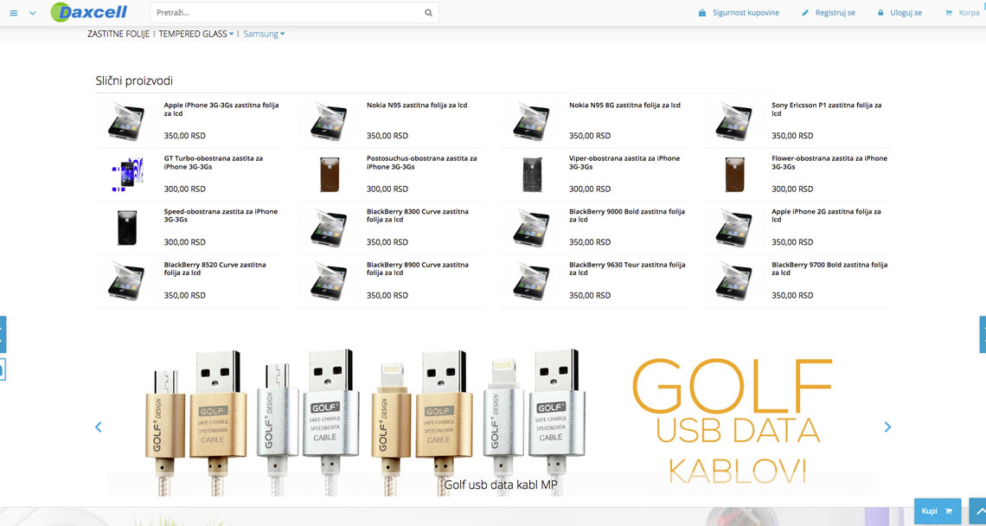Open Nokia N95 zastitna folija thumbnail
The image size is (986, 526).
329,121
